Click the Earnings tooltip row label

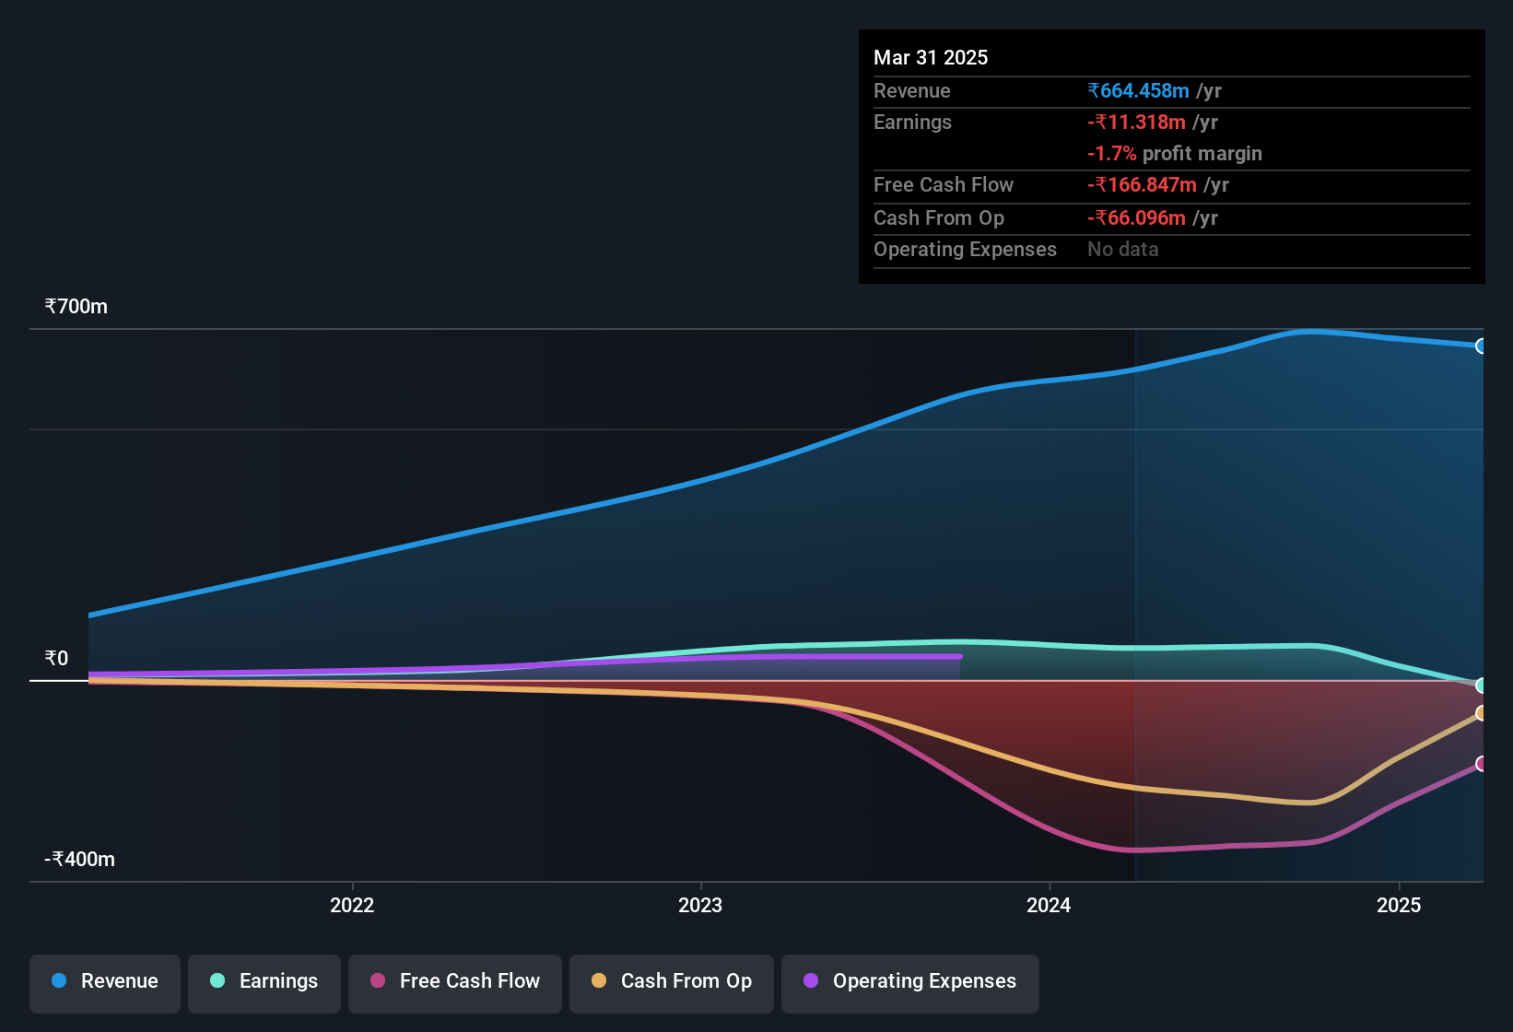[x=912, y=122]
